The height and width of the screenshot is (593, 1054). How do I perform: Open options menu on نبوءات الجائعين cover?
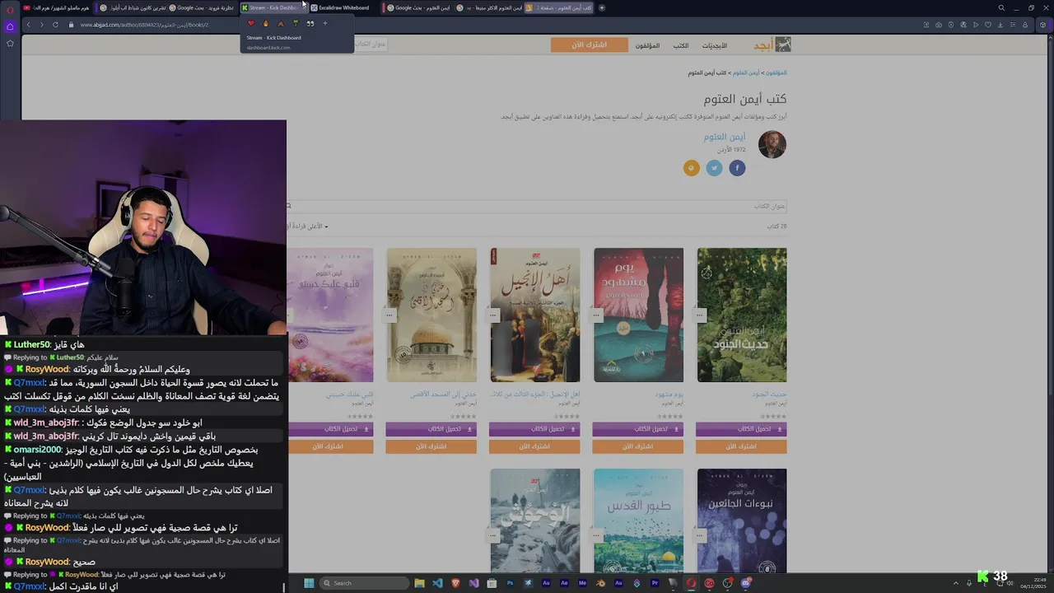699,535
